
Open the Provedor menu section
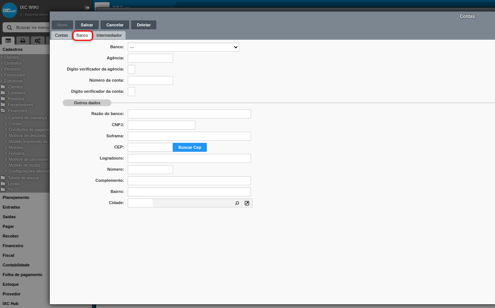12,294
